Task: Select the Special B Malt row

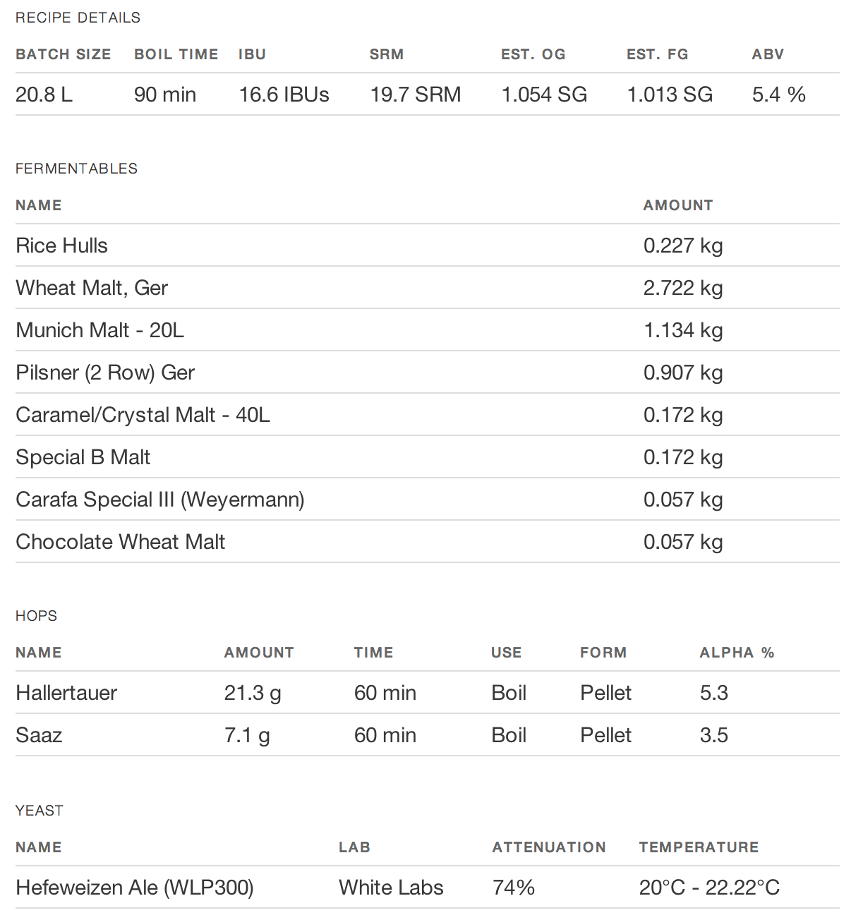Action: (83, 457)
